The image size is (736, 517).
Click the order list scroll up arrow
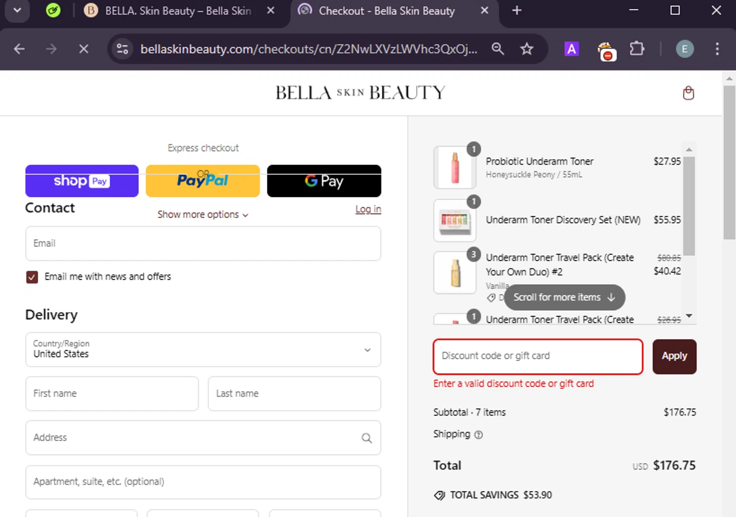click(689, 149)
